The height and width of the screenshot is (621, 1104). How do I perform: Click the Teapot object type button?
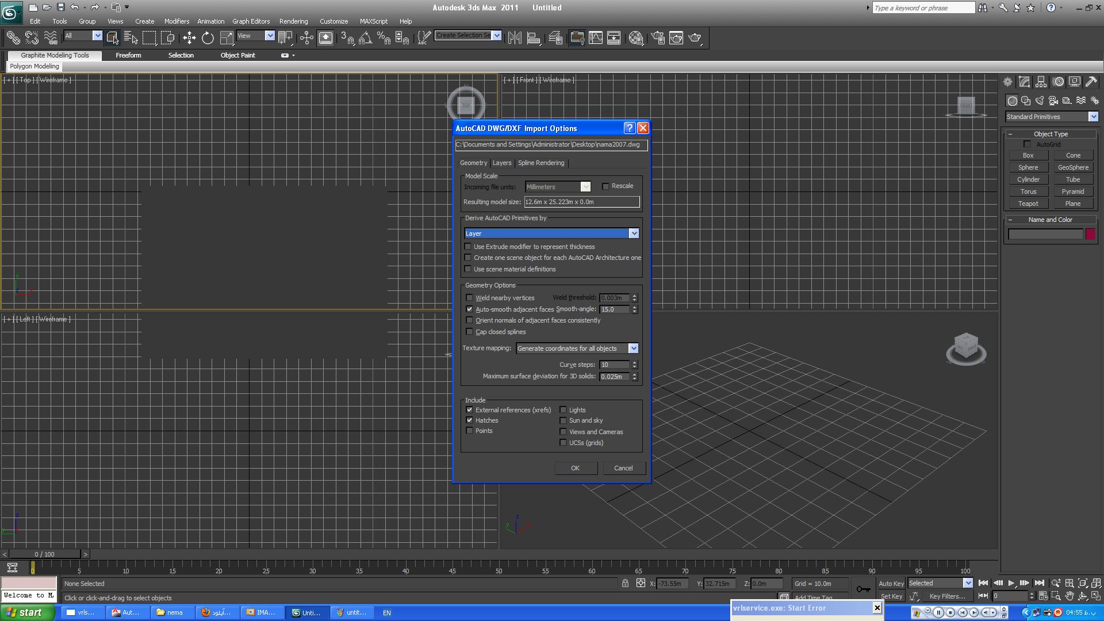click(x=1028, y=204)
